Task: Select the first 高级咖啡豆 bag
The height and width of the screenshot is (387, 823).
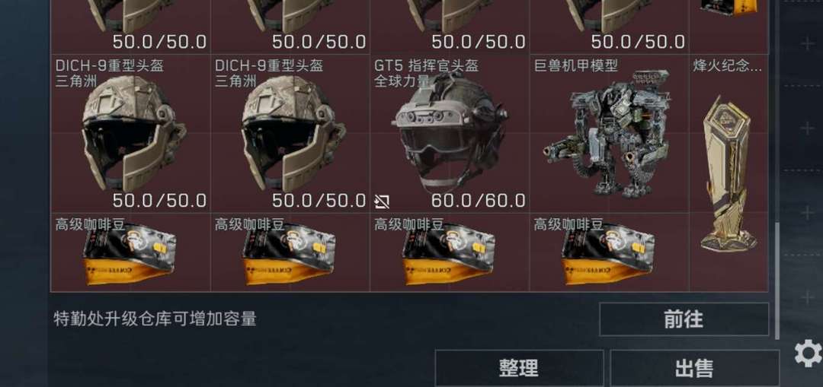Action: point(131,252)
